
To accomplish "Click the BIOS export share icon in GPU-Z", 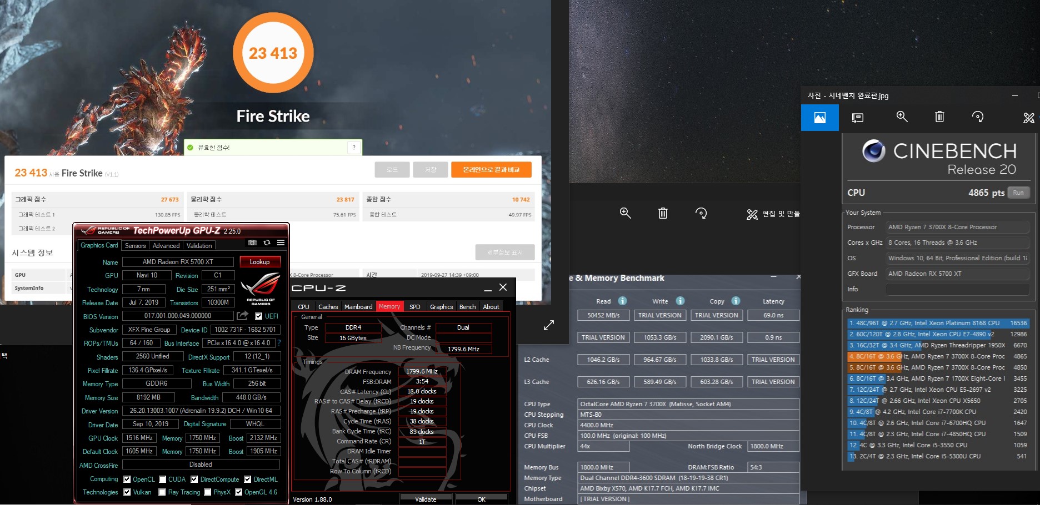I will point(242,316).
